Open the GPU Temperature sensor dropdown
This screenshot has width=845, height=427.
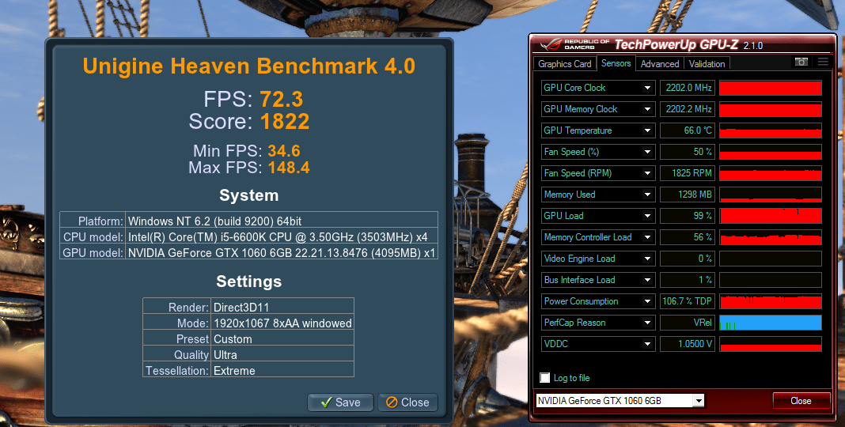(x=648, y=130)
